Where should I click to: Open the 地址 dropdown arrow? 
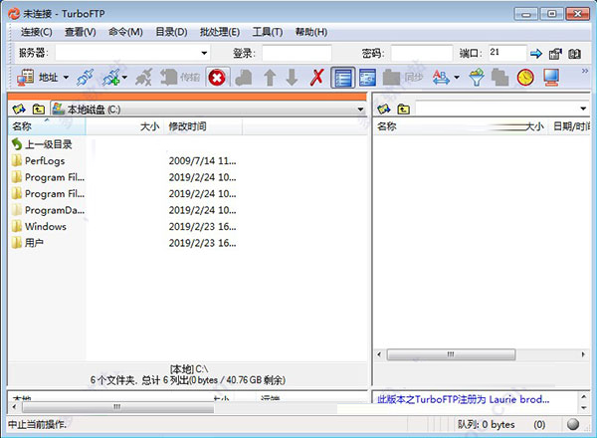[x=66, y=78]
